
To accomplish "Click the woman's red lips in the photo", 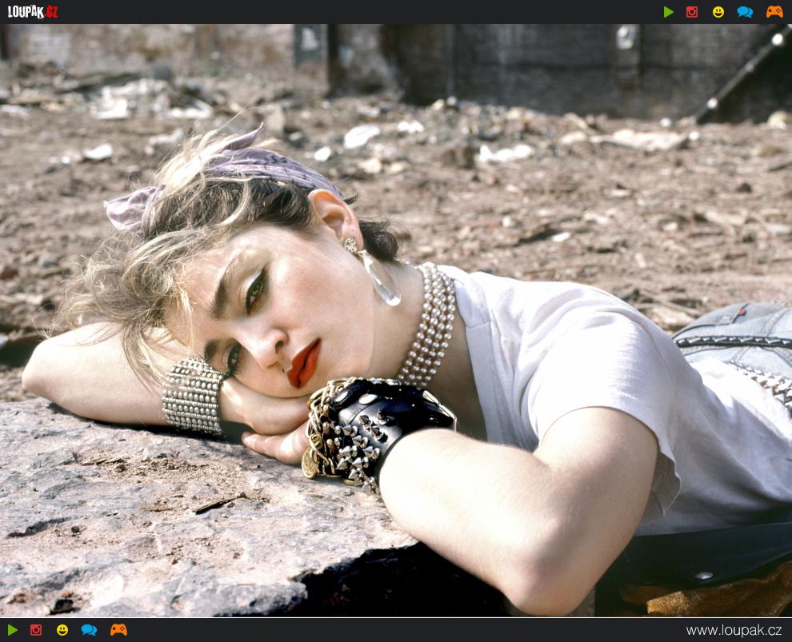I will [x=304, y=363].
